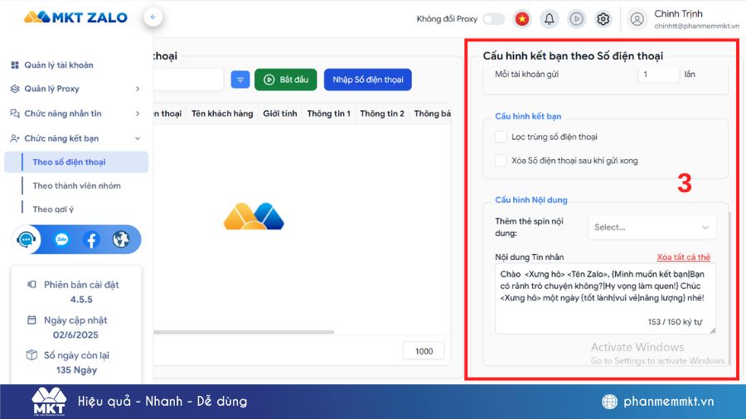746x419 pixels.
Task: Check Xóa Số điện thoại sau khi gửi xong
Action: pyautogui.click(x=501, y=161)
